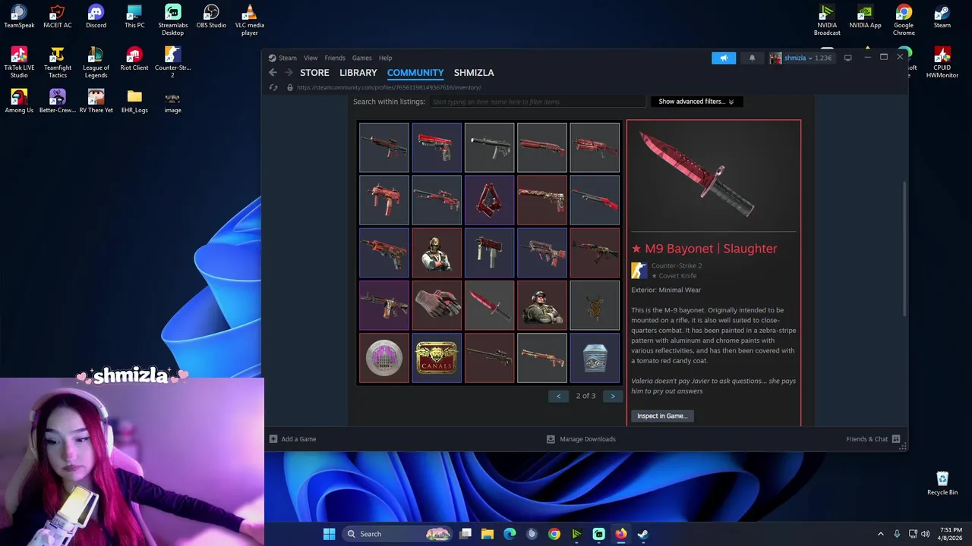Launch Counter-Strike 2 desktop shortcut
The height and width of the screenshot is (546, 972).
click(172, 63)
